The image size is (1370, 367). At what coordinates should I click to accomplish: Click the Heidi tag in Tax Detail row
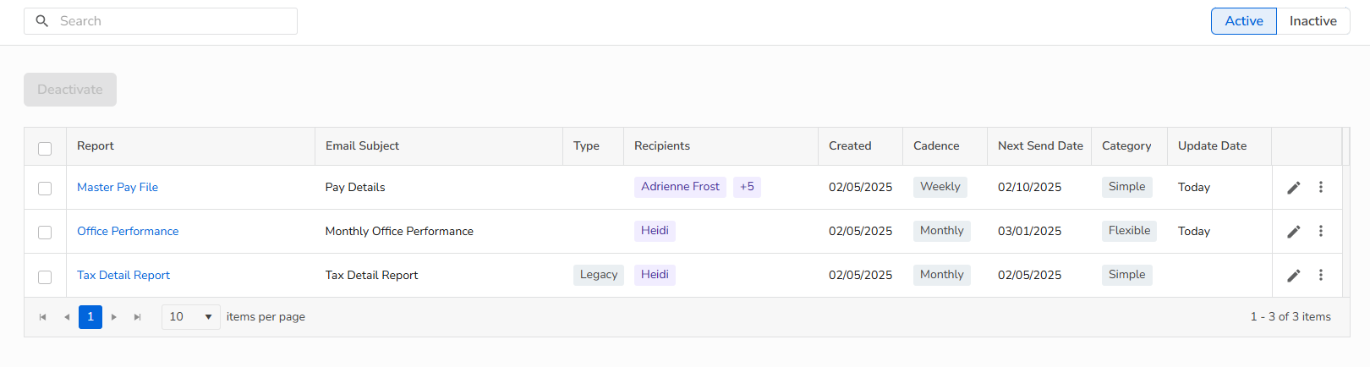655,275
